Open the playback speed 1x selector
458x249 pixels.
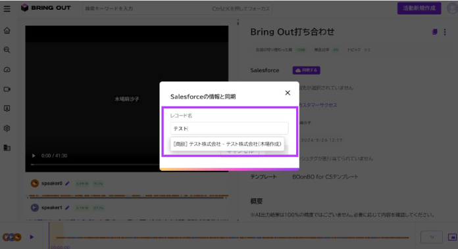(432, 237)
